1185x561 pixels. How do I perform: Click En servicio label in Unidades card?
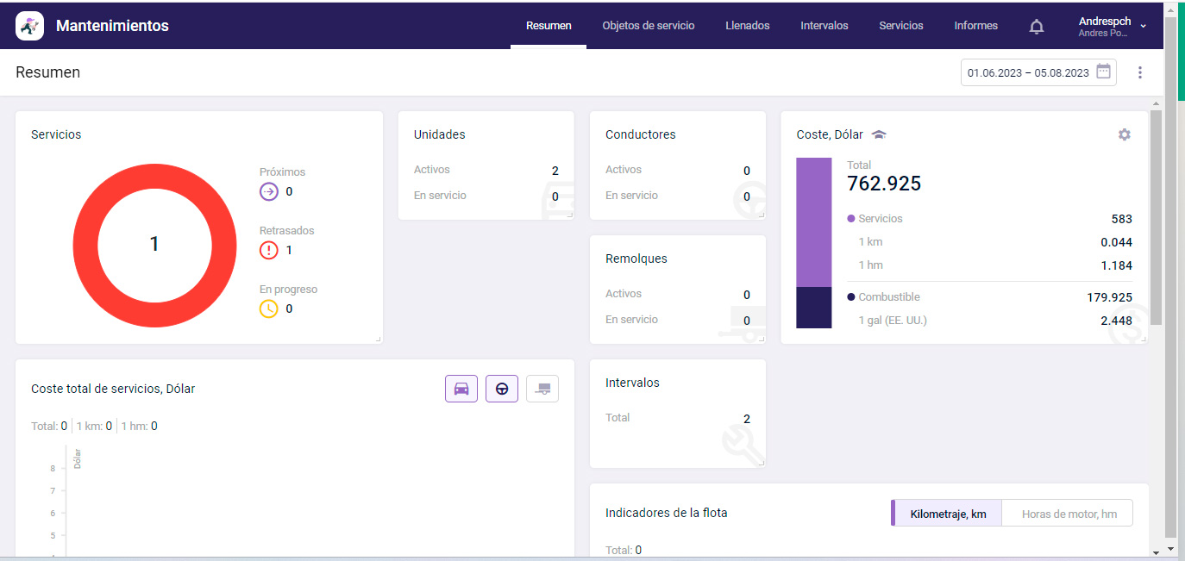pyautogui.click(x=440, y=196)
